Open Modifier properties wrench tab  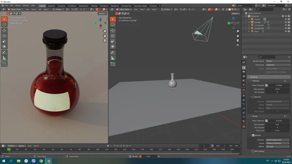pos(244,100)
